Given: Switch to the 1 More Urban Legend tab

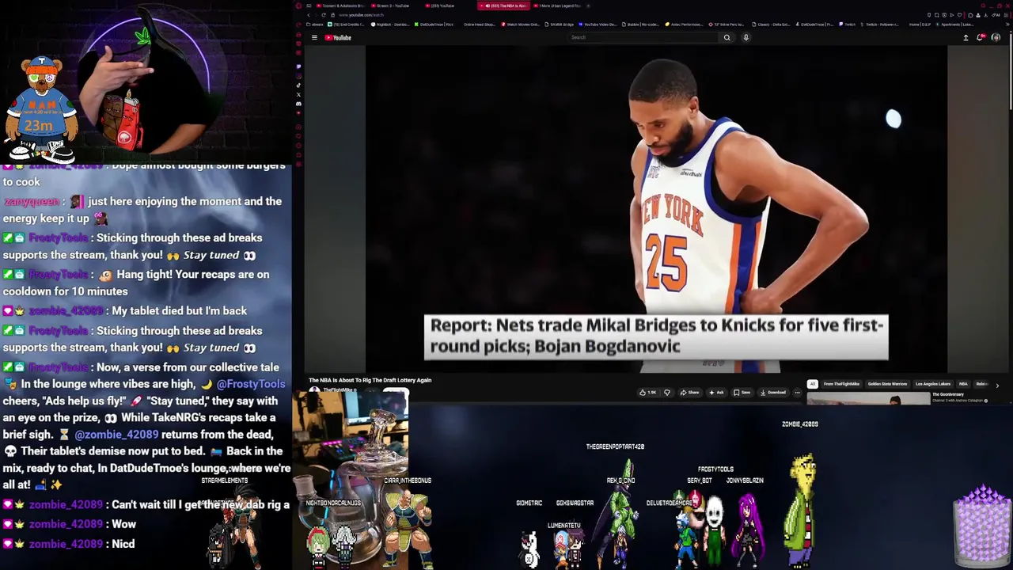Looking at the screenshot, I should click(556, 6).
